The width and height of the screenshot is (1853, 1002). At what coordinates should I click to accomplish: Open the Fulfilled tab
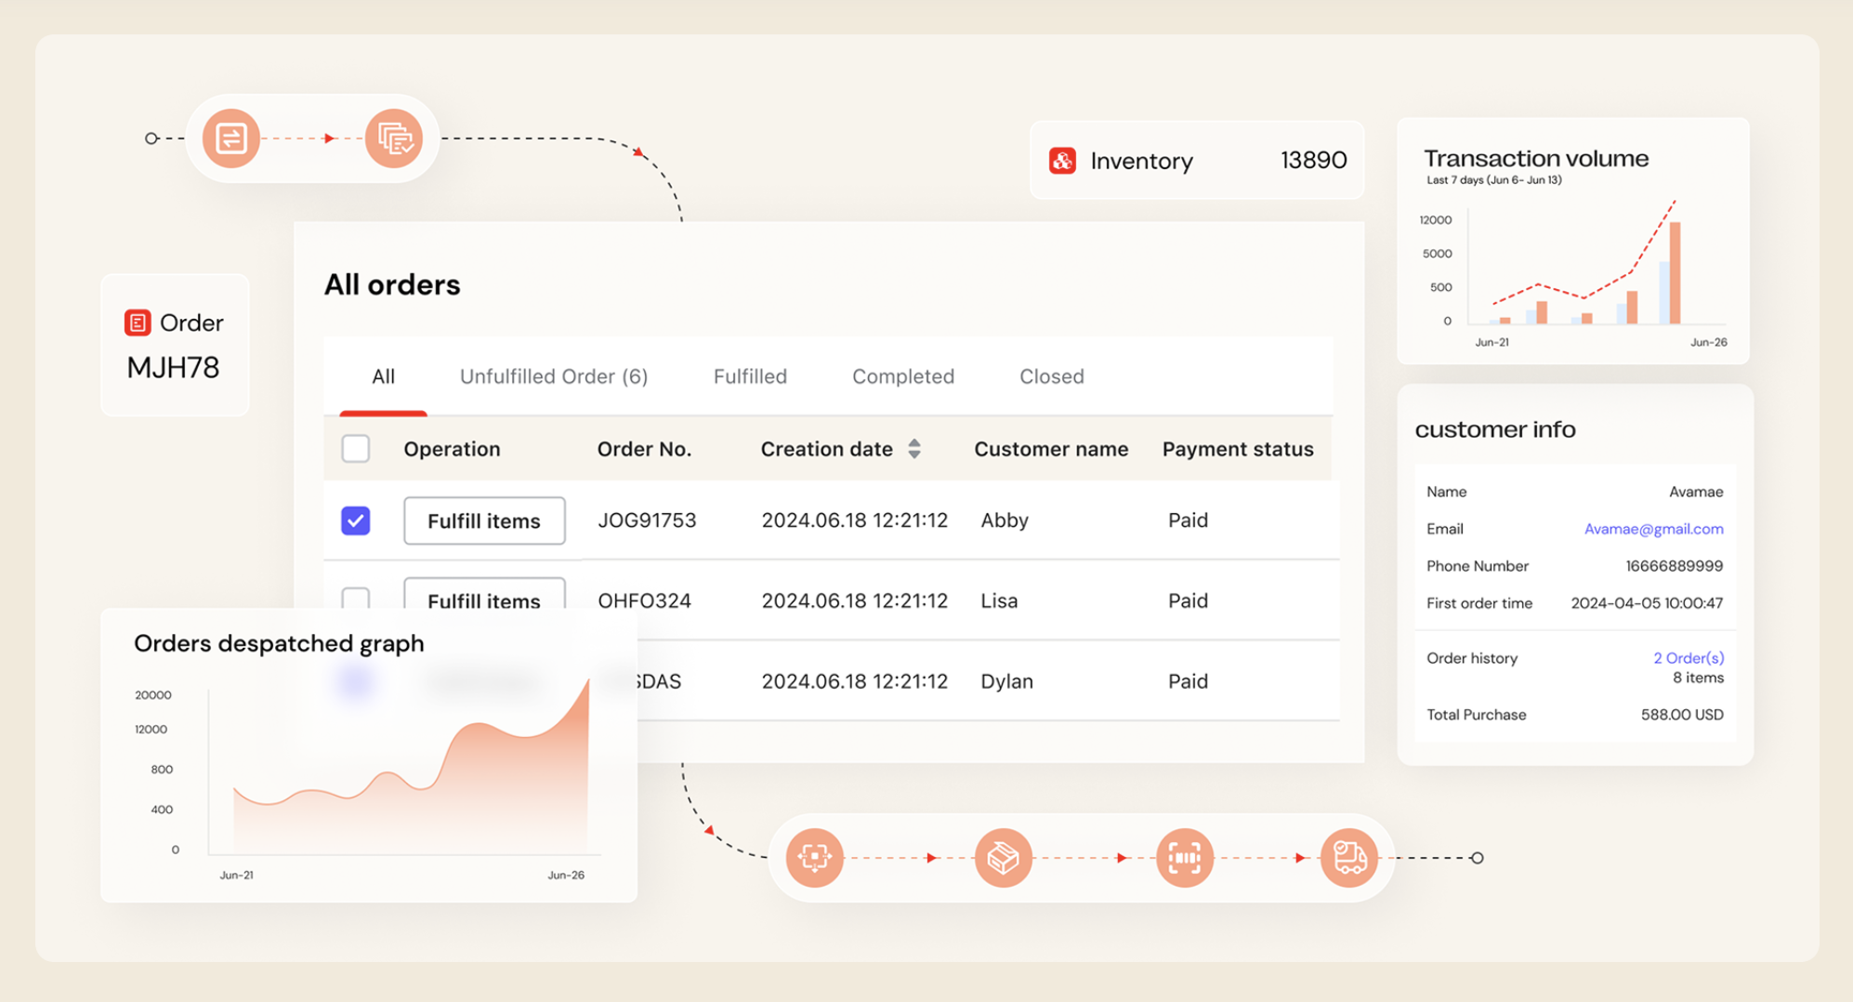tap(750, 376)
